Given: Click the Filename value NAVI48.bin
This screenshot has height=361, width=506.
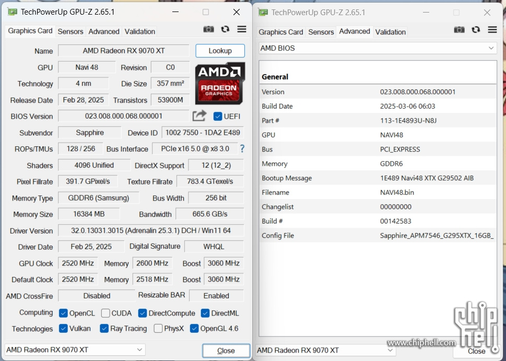Looking at the screenshot, I should pos(397,192).
